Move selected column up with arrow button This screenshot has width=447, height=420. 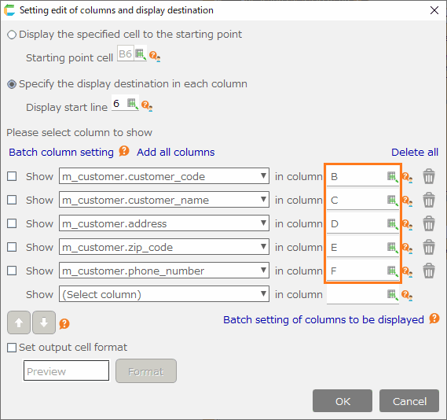point(19,322)
